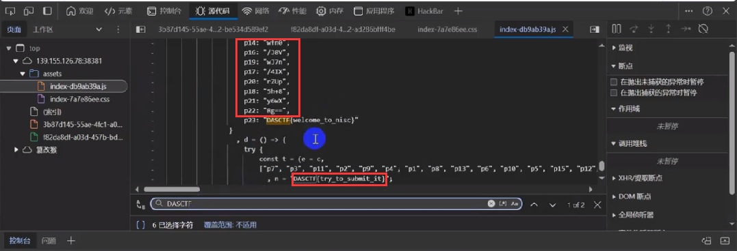Image resolution: width=737 pixels, height=251 pixels.
Task: Open file tab starting f82da8df-a03d
Action: (x=343, y=29)
